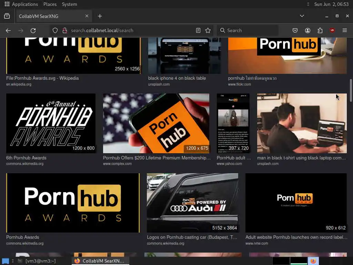The height and width of the screenshot is (265, 353).
Task: Click the top panel applications grid icon
Action: point(7,4)
